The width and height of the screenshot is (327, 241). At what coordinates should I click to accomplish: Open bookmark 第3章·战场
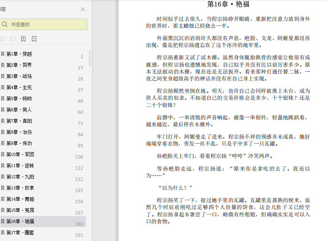tap(43, 76)
